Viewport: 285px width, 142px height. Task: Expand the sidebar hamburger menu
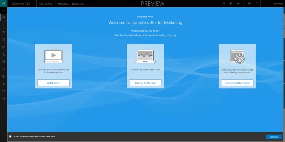(x=4, y=11)
